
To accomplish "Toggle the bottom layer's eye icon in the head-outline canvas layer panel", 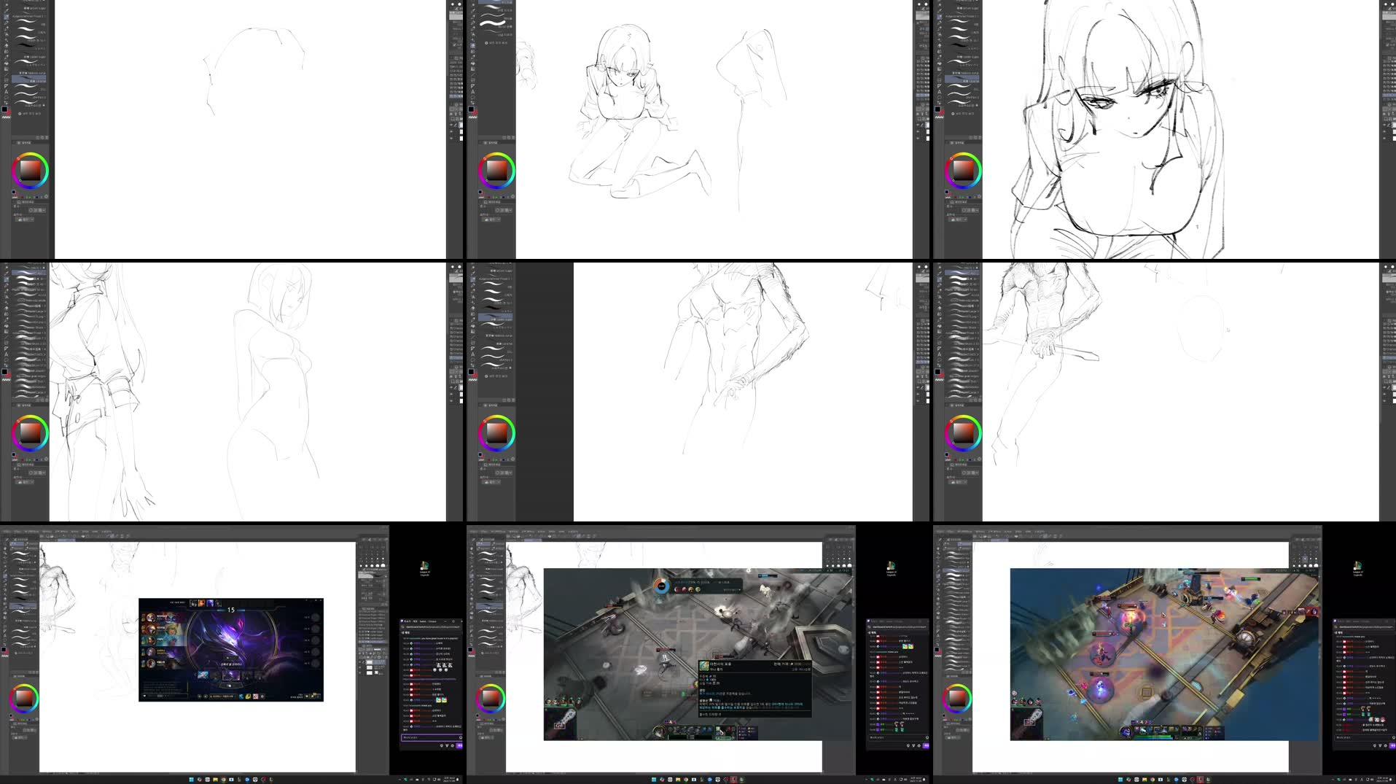I will 451,139.
